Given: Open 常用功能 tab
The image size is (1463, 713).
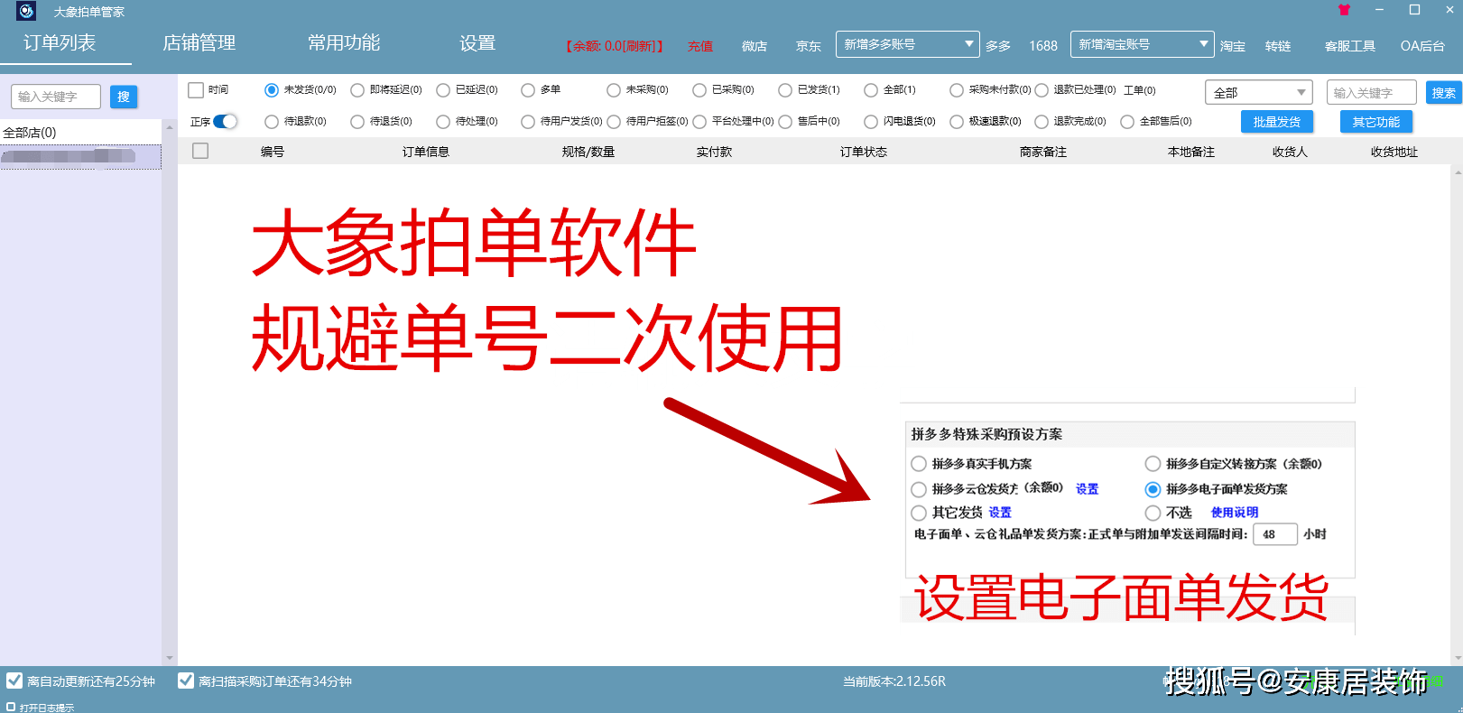Looking at the screenshot, I should (344, 42).
